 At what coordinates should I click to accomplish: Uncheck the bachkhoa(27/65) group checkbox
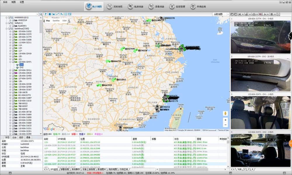point(10,29)
